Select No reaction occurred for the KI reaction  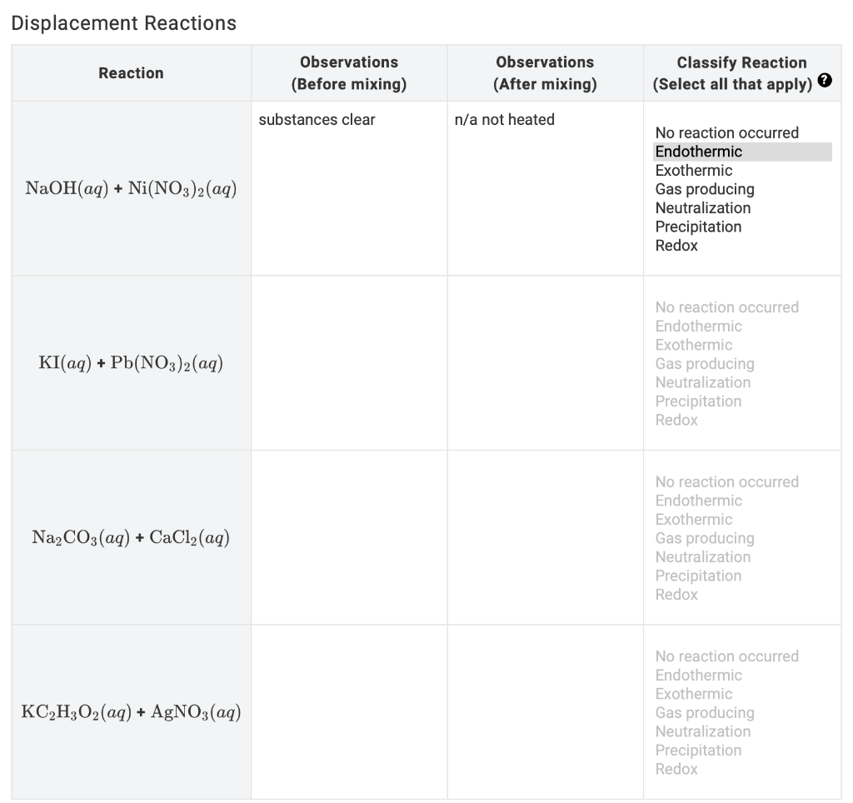point(726,307)
